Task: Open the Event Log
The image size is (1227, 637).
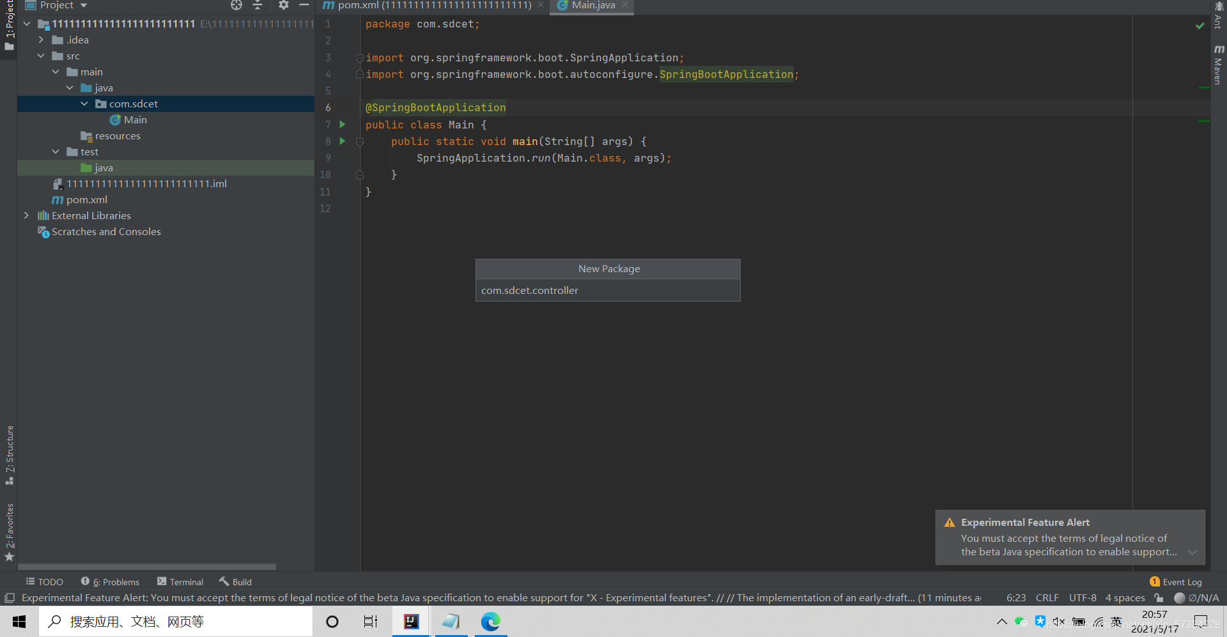Action: click(x=1176, y=581)
